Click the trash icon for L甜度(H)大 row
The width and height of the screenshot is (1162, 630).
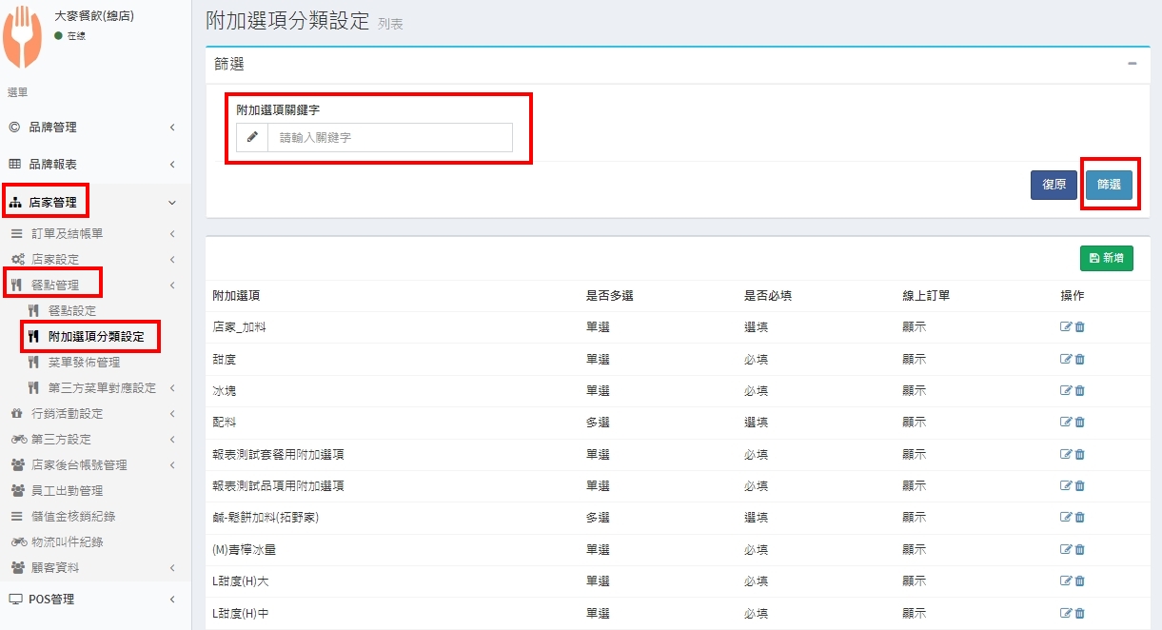1080,581
